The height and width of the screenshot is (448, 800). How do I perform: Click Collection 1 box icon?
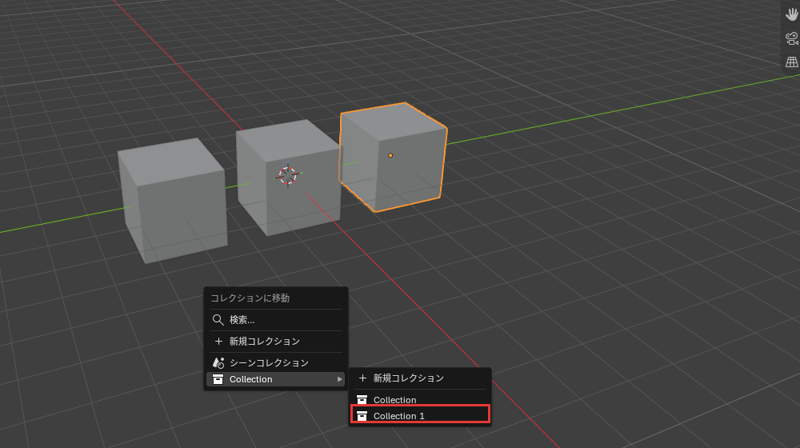362,416
